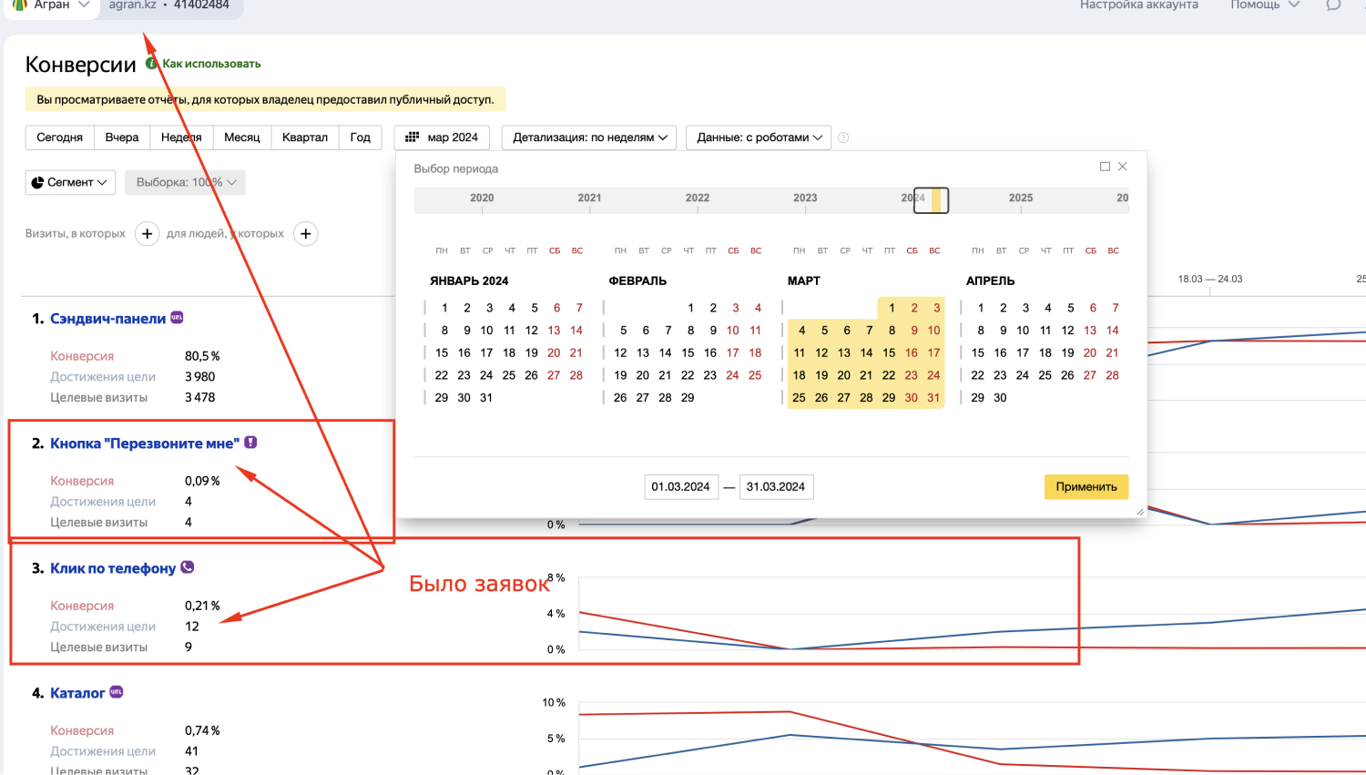Click the 3 980 Достижения цели value
This screenshot has height=775, width=1366.
click(200, 377)
